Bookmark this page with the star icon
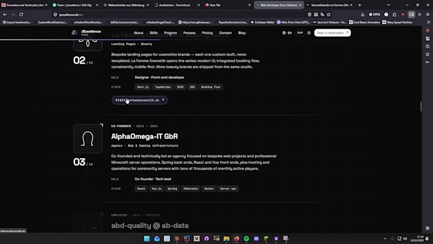The image size is (433, 244). pyautogui.click(x=329, y=15)
